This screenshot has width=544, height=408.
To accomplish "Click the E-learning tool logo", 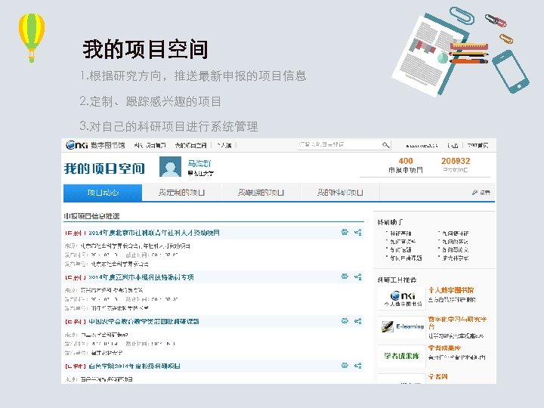I will 401,327.
